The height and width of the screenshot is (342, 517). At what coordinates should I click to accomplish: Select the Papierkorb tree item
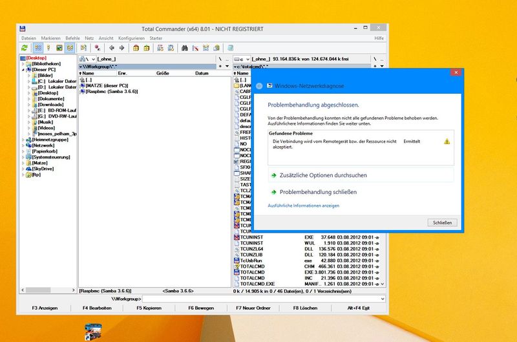click(x=42, y=151)
